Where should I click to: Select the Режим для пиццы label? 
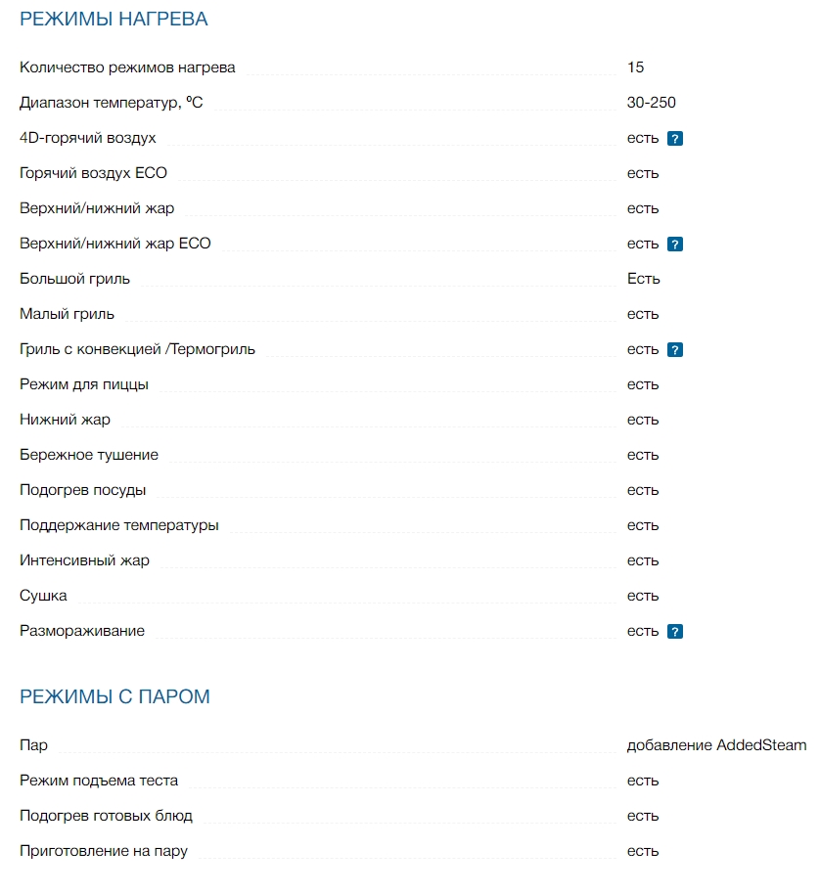point(84,384)
